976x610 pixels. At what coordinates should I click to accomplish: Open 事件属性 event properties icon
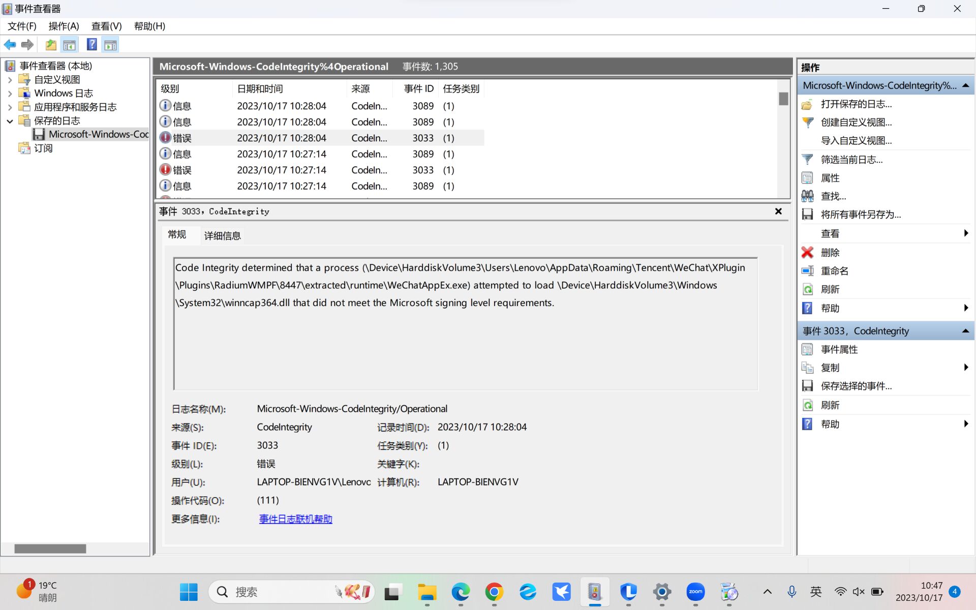pyautogui.click(x=807, y=349)
